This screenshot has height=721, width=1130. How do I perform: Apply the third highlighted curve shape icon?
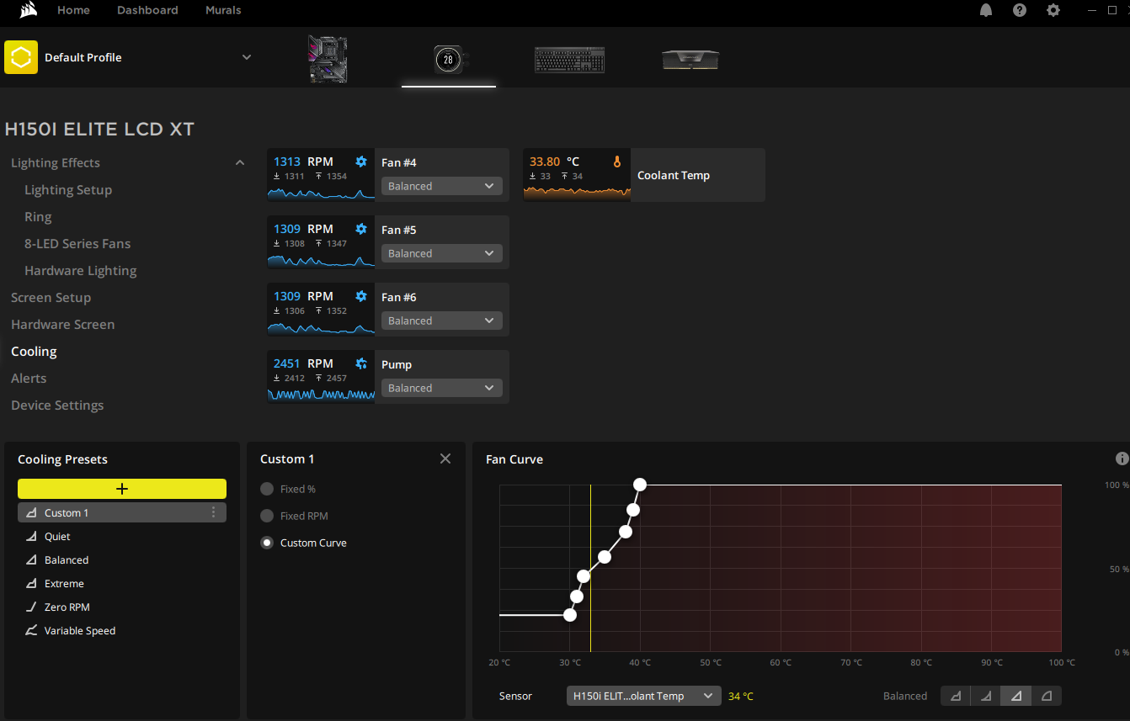pos(1016,696)
